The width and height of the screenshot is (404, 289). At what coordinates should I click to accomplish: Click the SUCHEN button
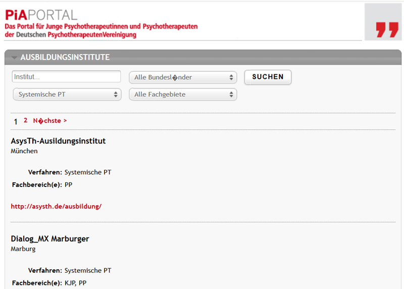tap(268, 77)
